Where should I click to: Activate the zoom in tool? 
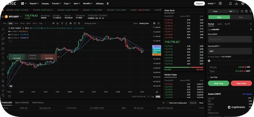[x=3, y=74]
